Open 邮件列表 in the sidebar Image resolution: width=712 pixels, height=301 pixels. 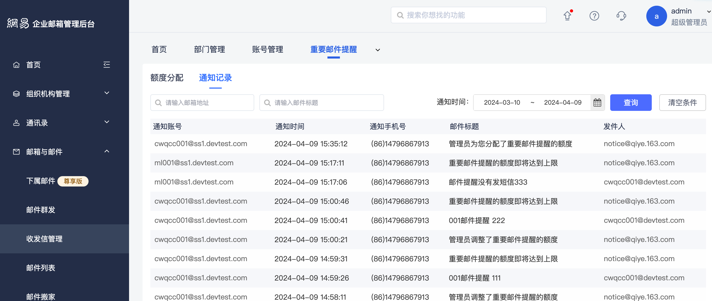click(41, 268)
